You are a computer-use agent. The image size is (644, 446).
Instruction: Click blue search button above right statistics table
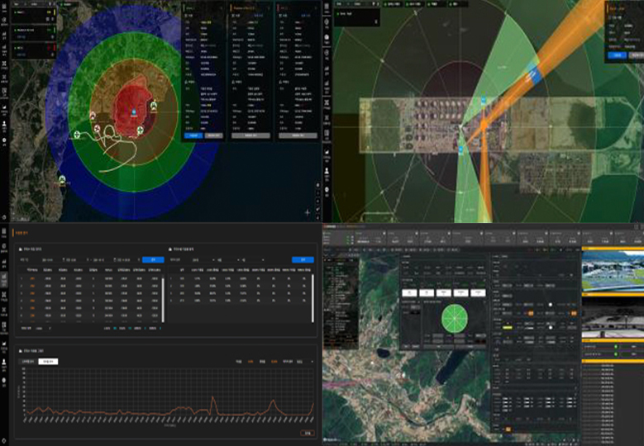[x=303, y=259]
